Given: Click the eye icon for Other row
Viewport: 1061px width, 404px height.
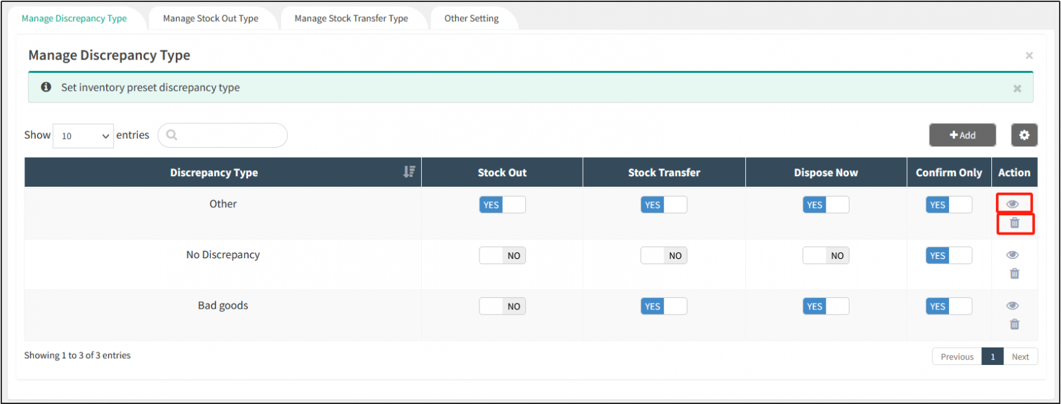Looking at the screenshot, I should 1012,204.
